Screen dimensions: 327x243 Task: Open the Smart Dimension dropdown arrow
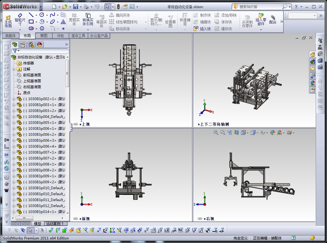pyautogui.click(x=20, y=30)
